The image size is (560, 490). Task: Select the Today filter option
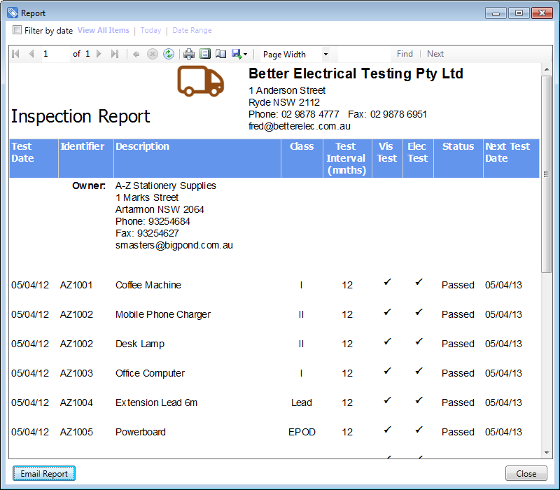[x=150, y=30]
